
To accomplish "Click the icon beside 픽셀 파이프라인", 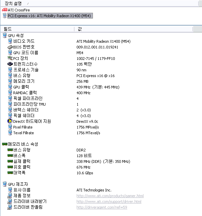I will click(10, 98).
